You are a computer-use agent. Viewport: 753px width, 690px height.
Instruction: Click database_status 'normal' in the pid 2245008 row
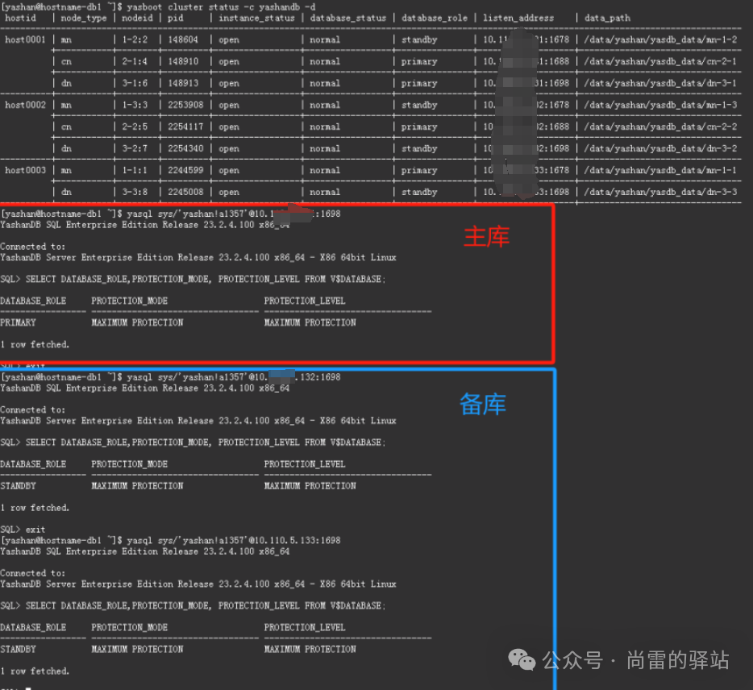pyautogui.click(x=325, y=192)
